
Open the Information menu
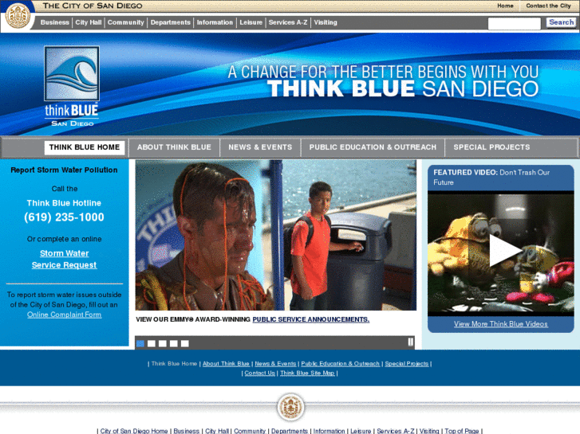coord(215,22)
